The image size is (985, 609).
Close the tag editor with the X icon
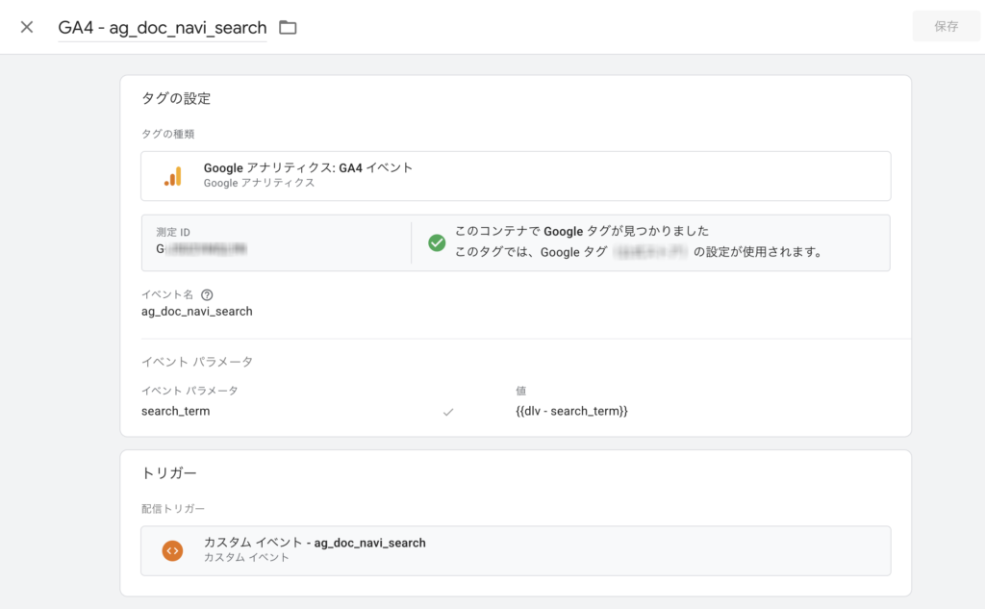click(27, 27)
